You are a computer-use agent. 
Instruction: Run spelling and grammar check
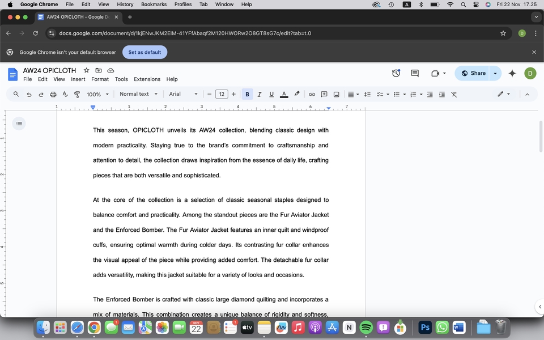pos(65,94)
